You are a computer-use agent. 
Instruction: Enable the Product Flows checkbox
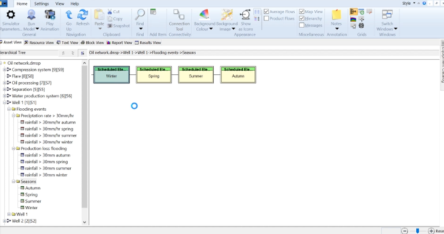pos(266,18)
